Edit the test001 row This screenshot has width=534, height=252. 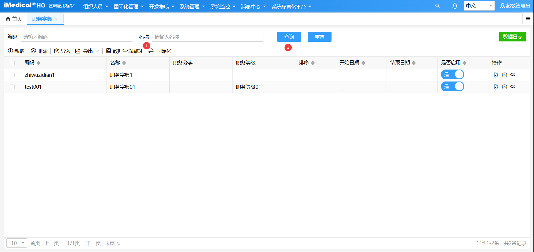tap(496, 87)
